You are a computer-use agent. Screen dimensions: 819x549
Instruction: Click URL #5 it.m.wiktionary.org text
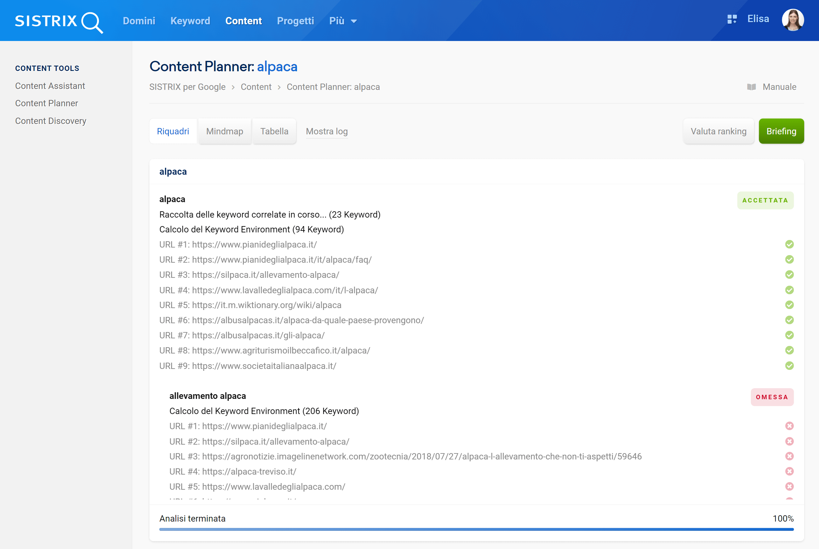pyautogui.click(x=250, y=305)
